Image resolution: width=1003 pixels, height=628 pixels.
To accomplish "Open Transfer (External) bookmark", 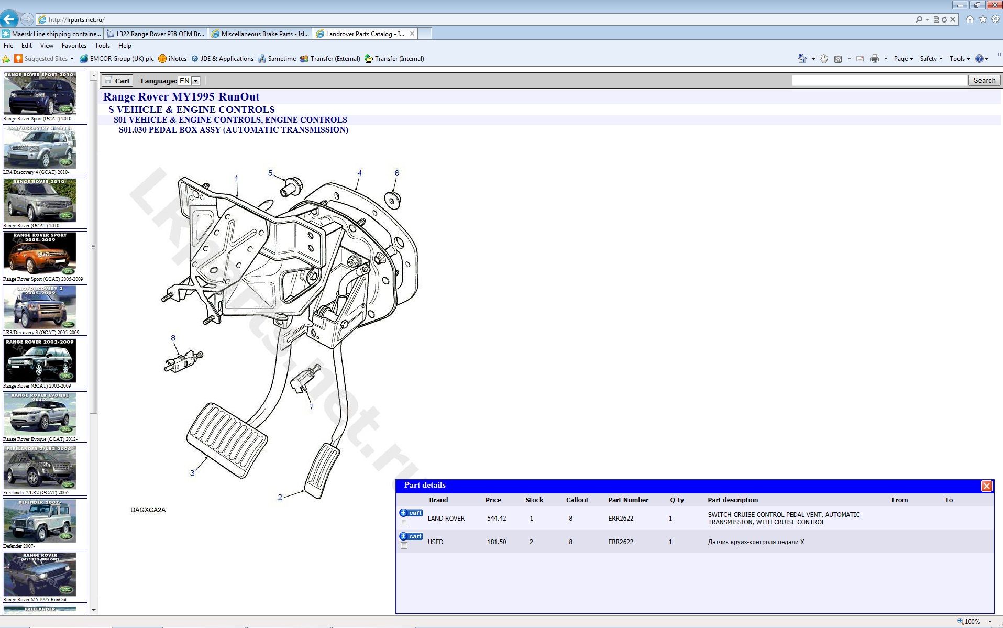I will (330, 59).
